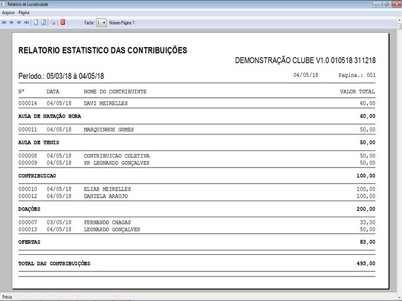This screenshot has height=301, width=402.
Task: Click the DOAÇÕES subtotal label
Action: pos(29,209)
